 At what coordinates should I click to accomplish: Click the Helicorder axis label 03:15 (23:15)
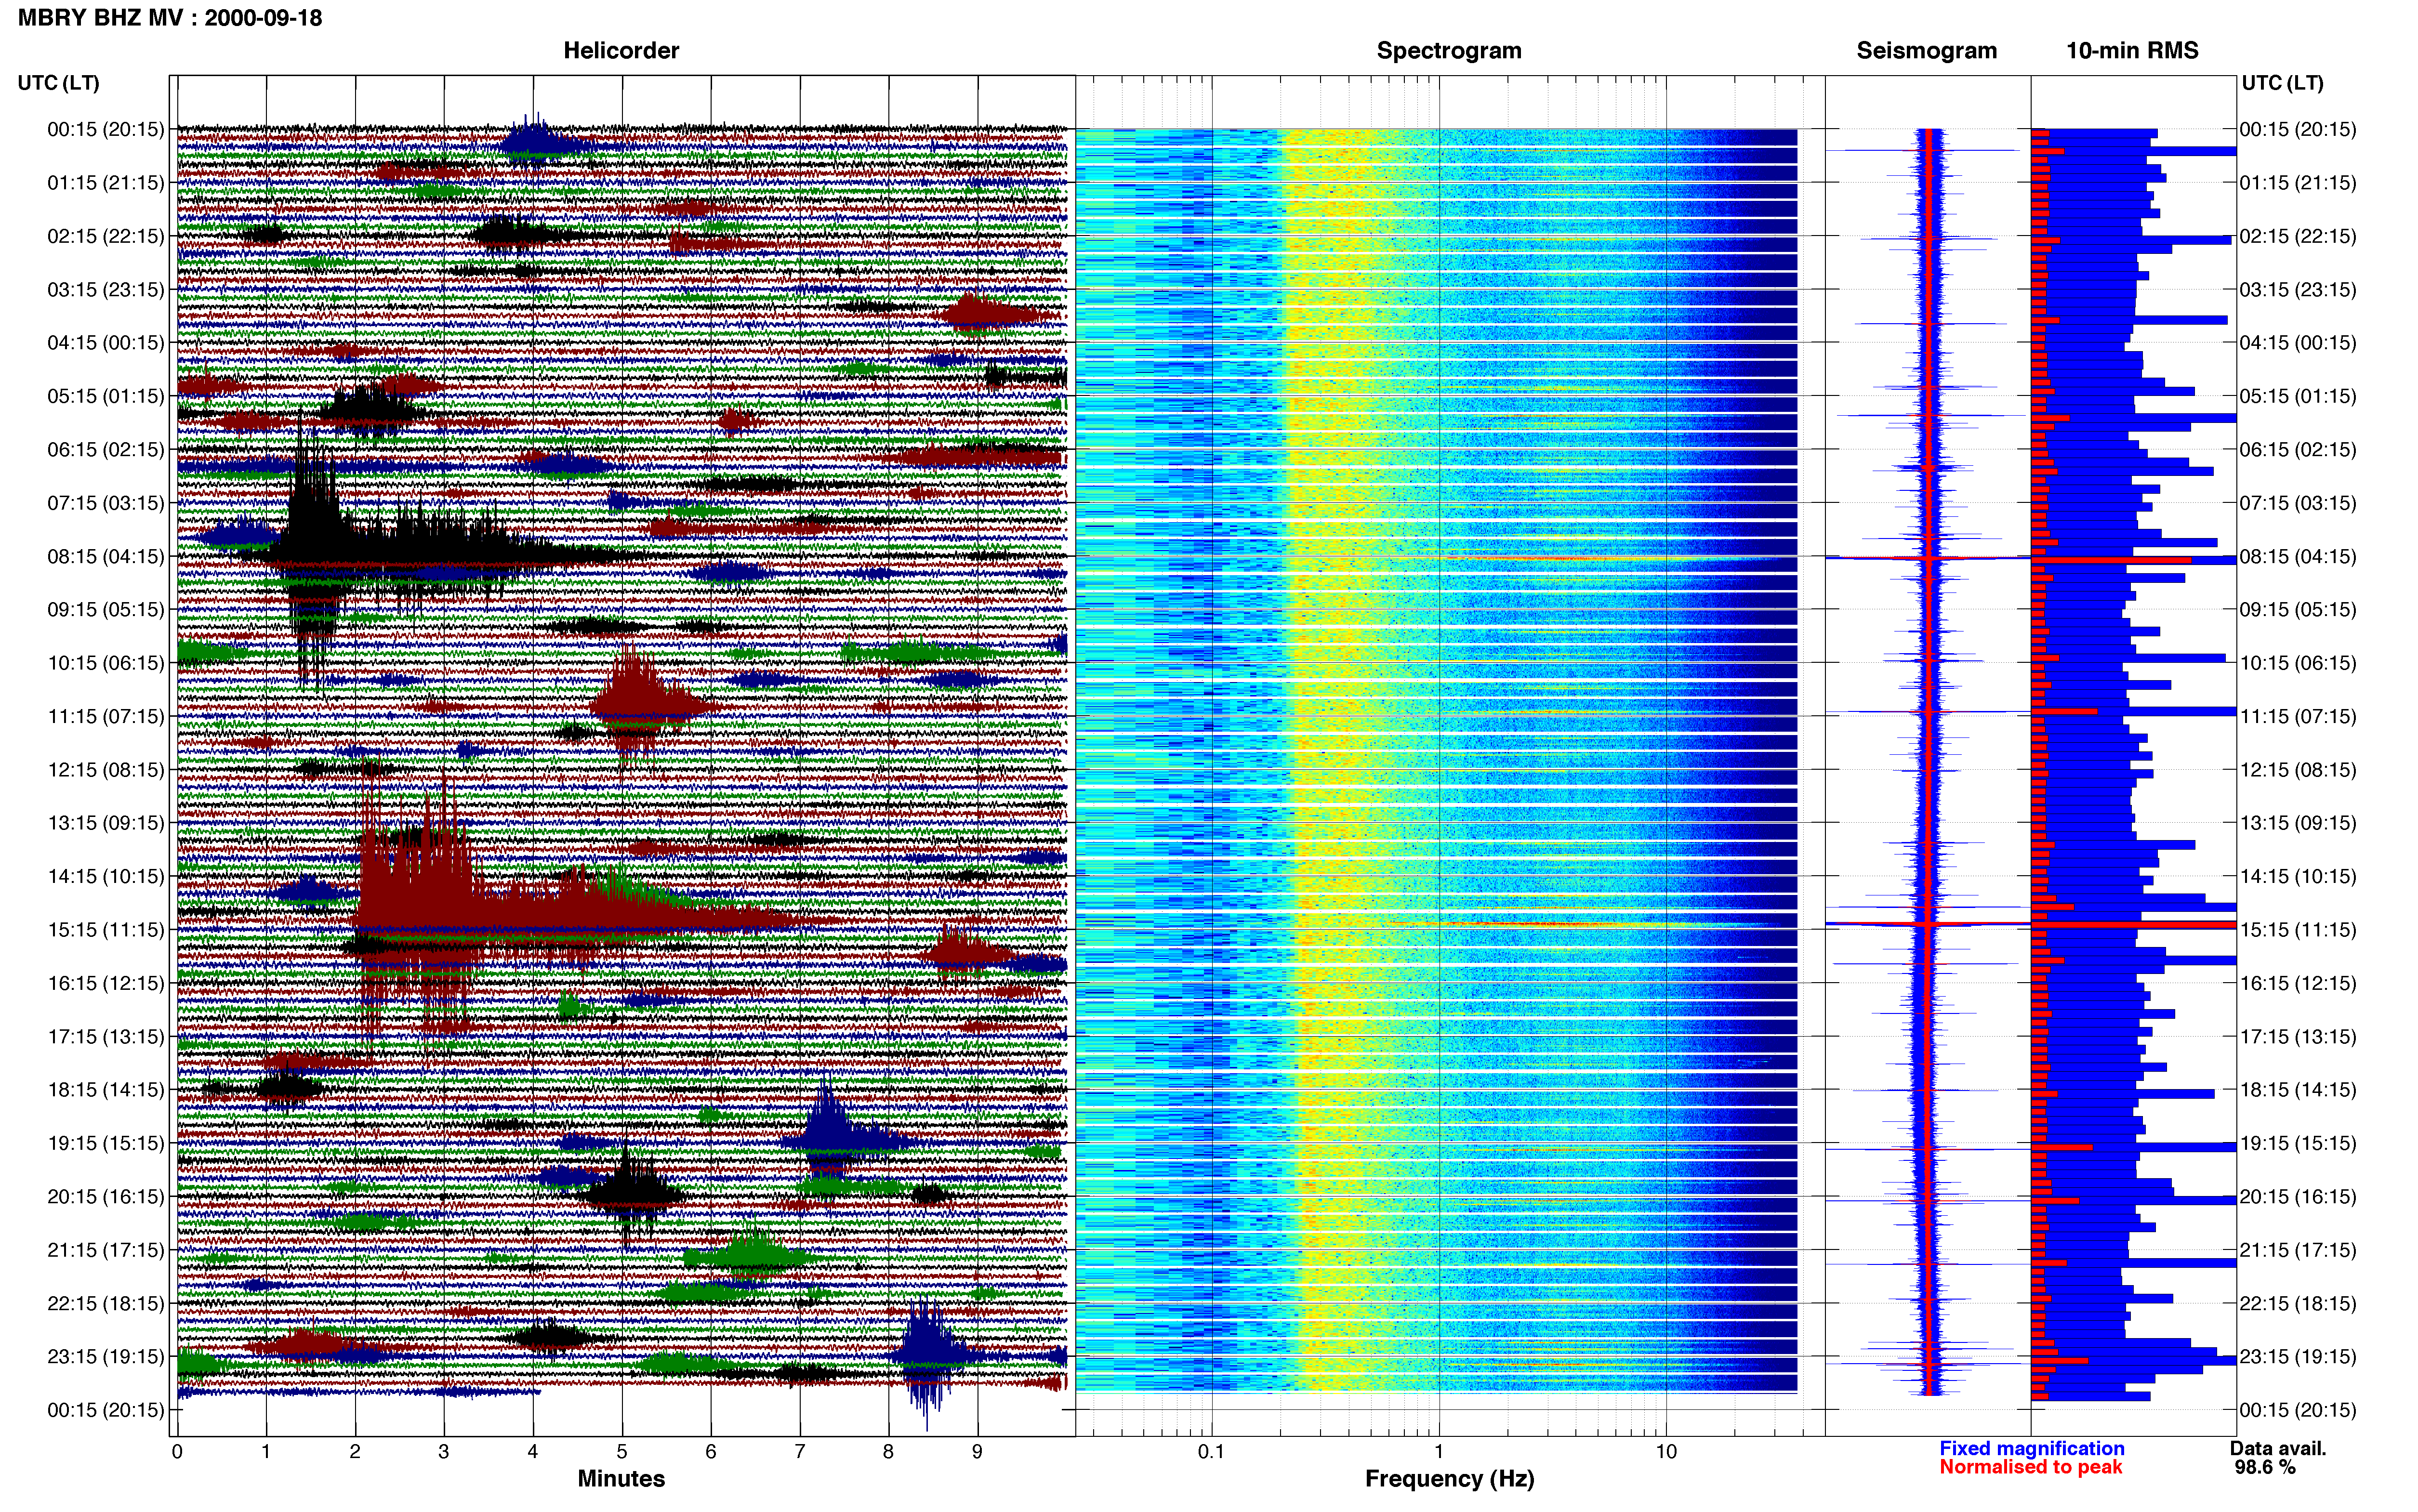pos(106,289)
